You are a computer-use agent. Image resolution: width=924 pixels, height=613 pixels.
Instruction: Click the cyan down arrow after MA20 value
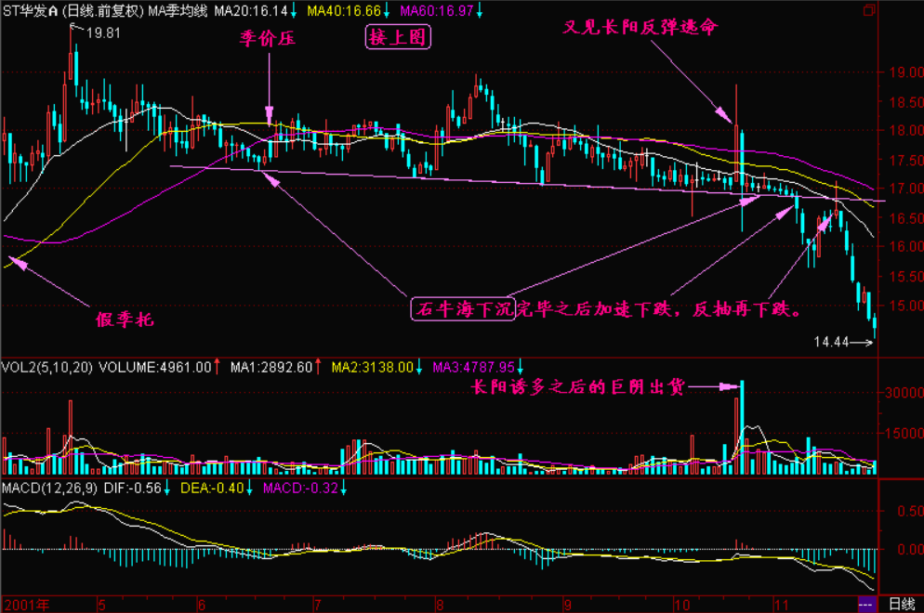294,11
